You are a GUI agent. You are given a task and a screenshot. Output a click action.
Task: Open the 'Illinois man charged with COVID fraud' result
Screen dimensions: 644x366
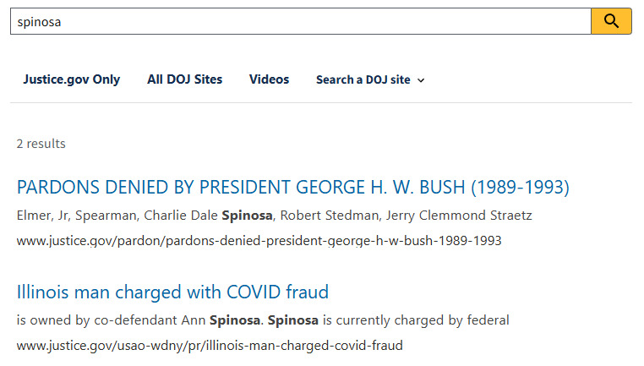coord(172,292)
